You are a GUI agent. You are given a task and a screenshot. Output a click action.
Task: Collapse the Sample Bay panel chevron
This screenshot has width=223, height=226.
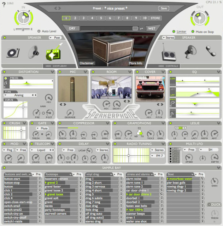(x=219, y=168)
